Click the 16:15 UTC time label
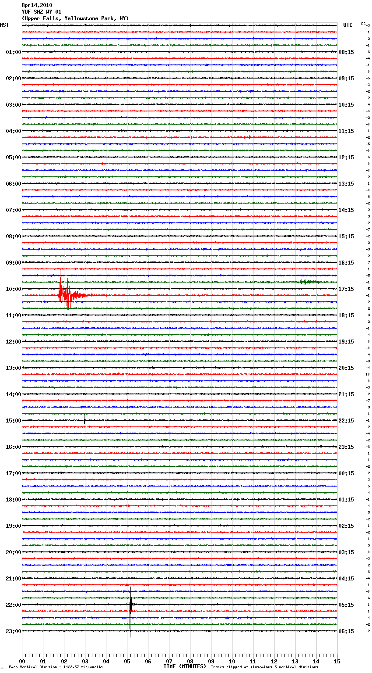This screenshot has height=673, width=372. 346,263
